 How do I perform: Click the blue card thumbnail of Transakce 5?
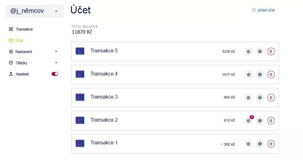point(80,51)
